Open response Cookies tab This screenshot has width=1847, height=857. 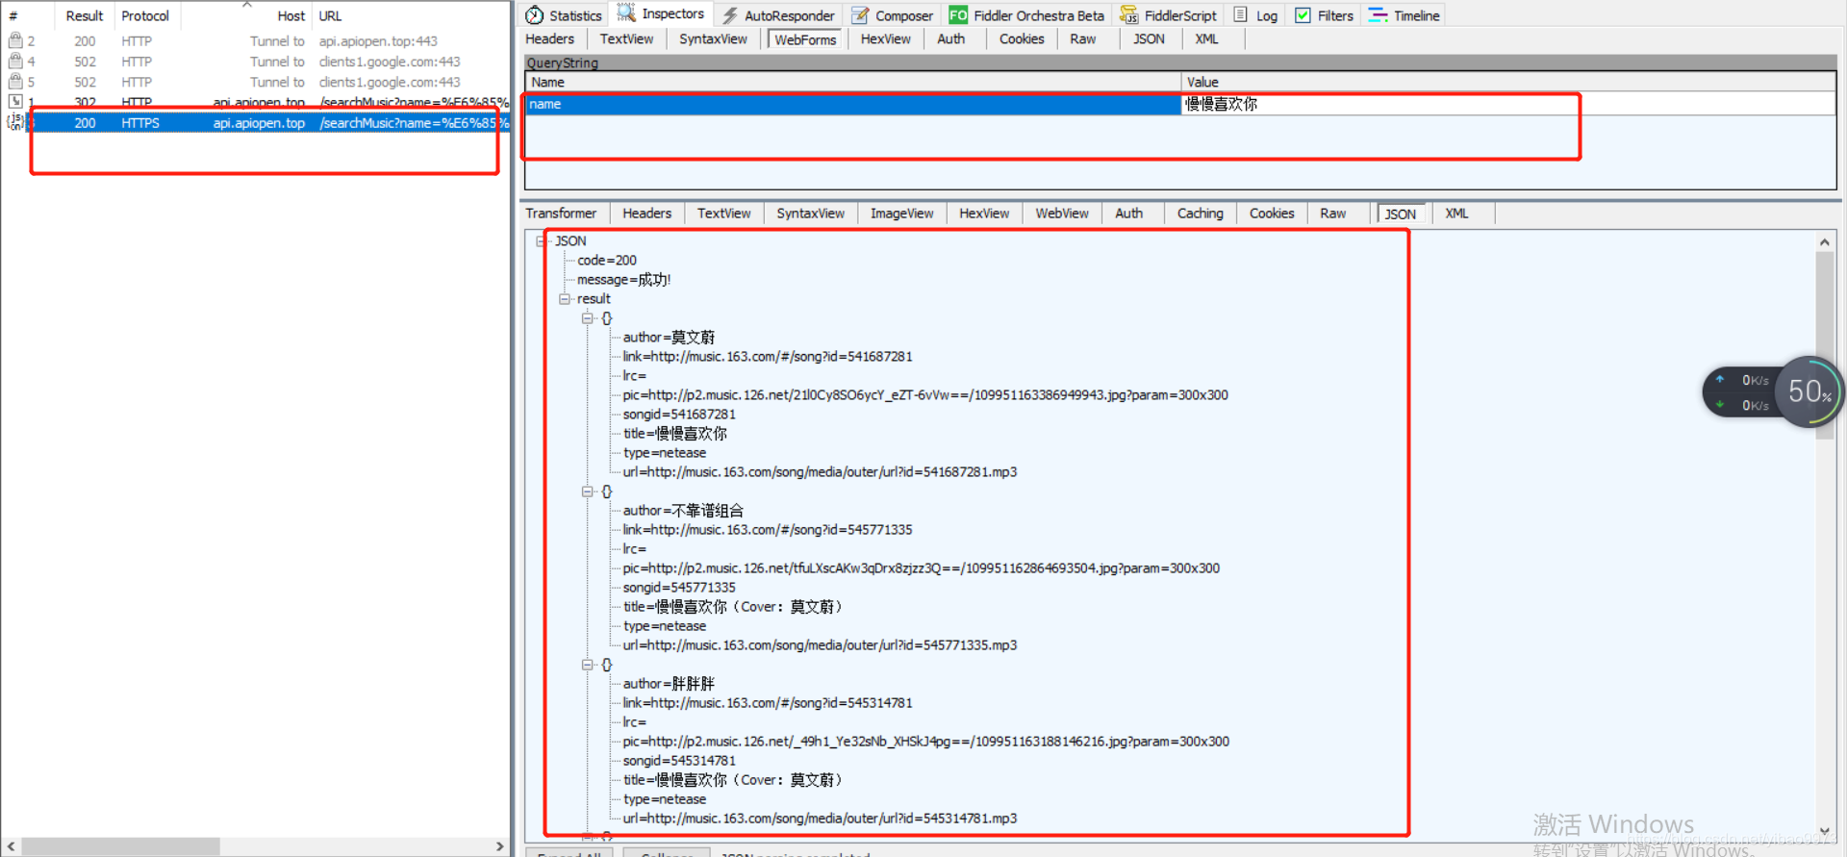[1271, 214]
